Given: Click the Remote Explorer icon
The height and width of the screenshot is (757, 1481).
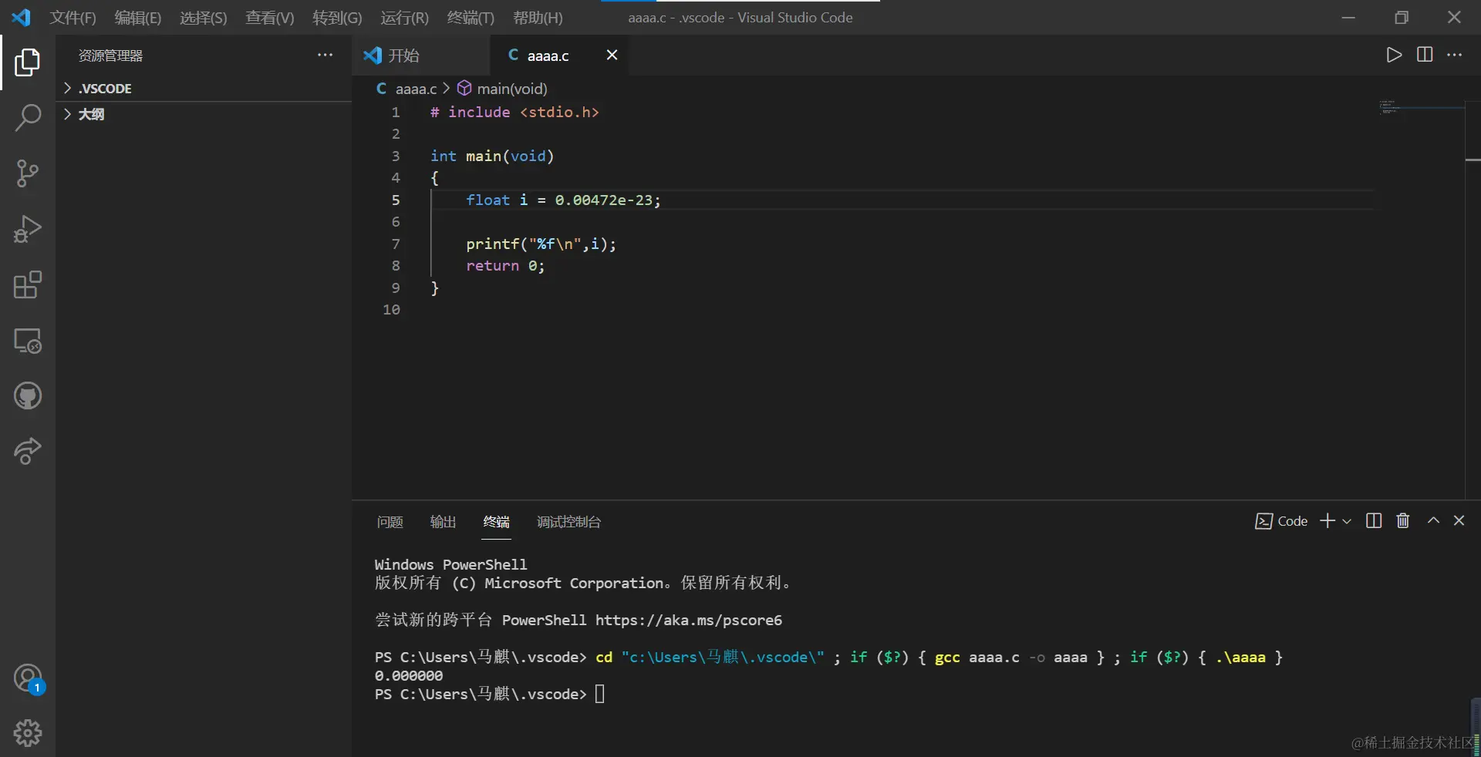Looking at the screenshot, I should [x=28, y=341].
